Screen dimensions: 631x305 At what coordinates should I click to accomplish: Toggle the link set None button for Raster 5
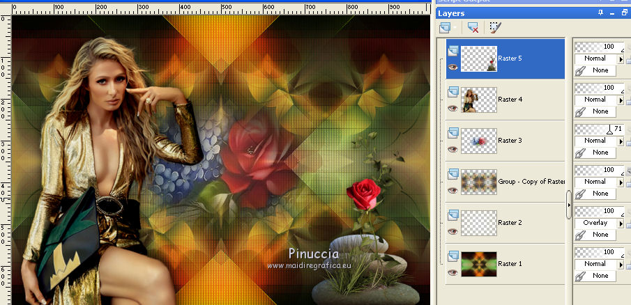click(595, 71)
